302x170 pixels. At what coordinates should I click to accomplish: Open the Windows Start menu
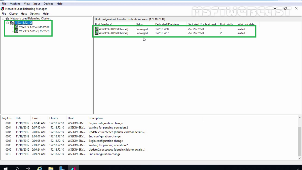(5, 168)
